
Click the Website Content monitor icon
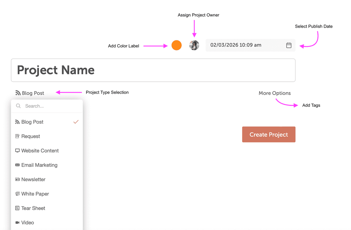[18, 151]
